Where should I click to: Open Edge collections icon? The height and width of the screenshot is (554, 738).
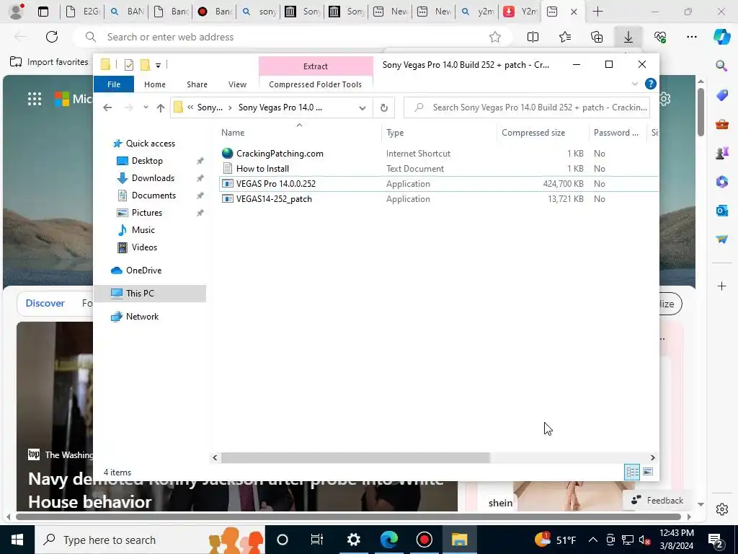point(596,37)
